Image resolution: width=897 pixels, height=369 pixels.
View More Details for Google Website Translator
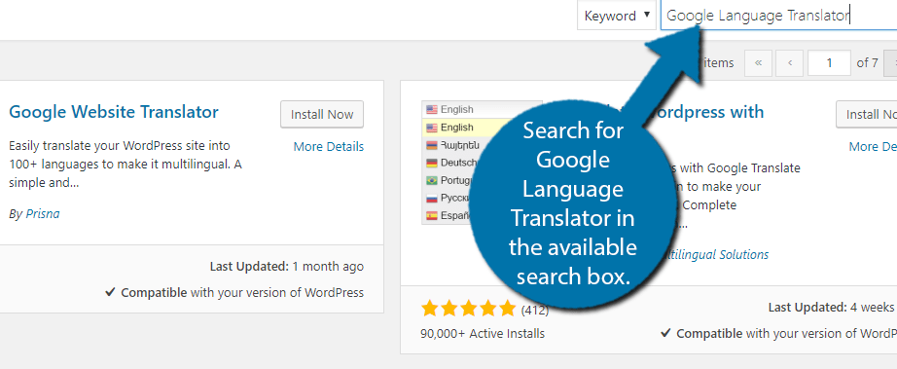(329, 147)
